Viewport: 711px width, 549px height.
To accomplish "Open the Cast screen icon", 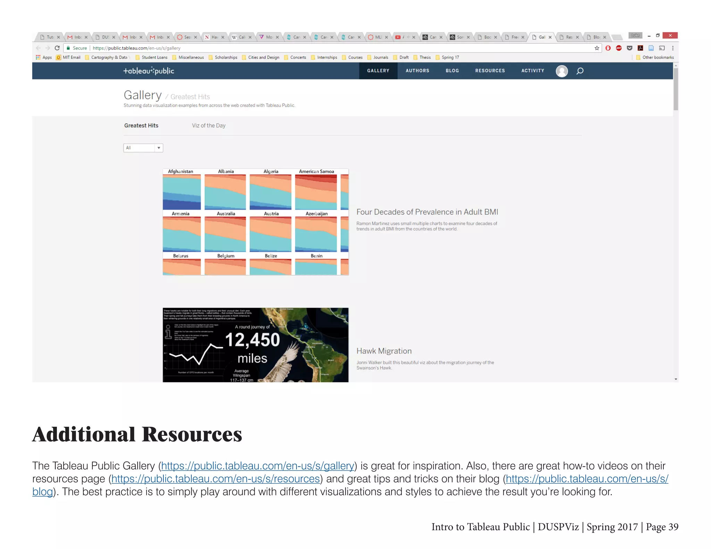I will tap(662, 48).
